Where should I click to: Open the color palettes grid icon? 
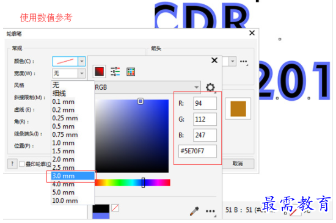click(131, 71)
